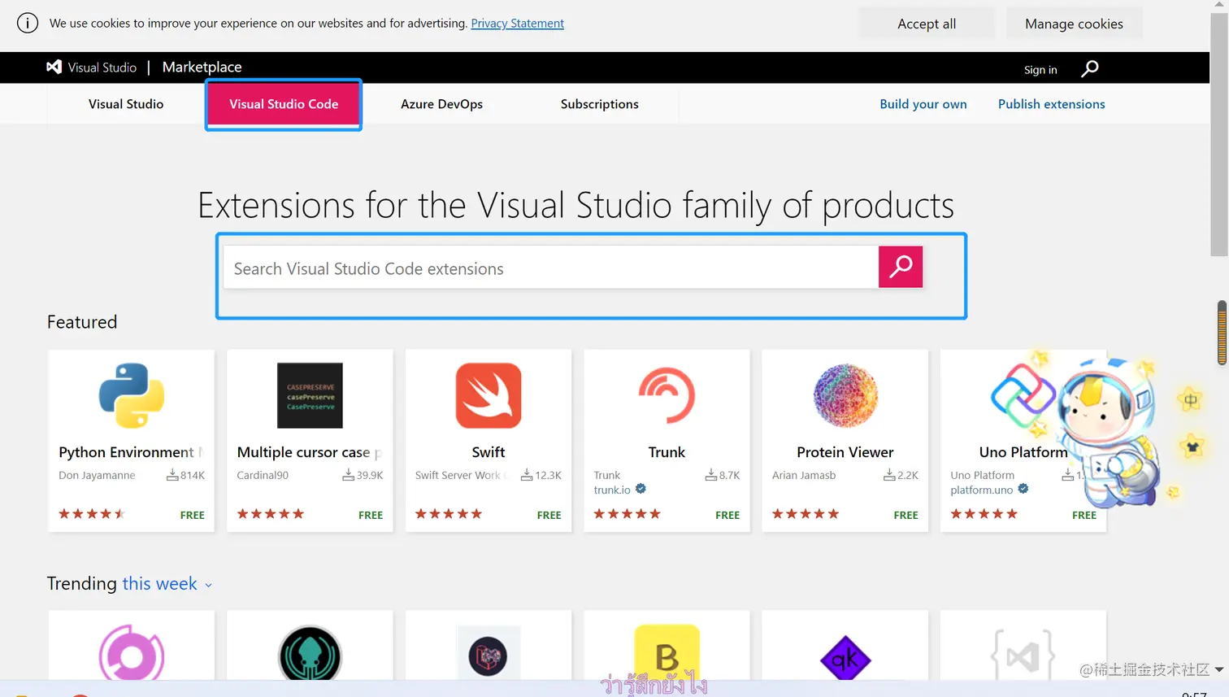The height and width of the screenshot is (697, 1229).
Task: Click the yellow Bootstrap trending extension icon
Action: point(666,656)
